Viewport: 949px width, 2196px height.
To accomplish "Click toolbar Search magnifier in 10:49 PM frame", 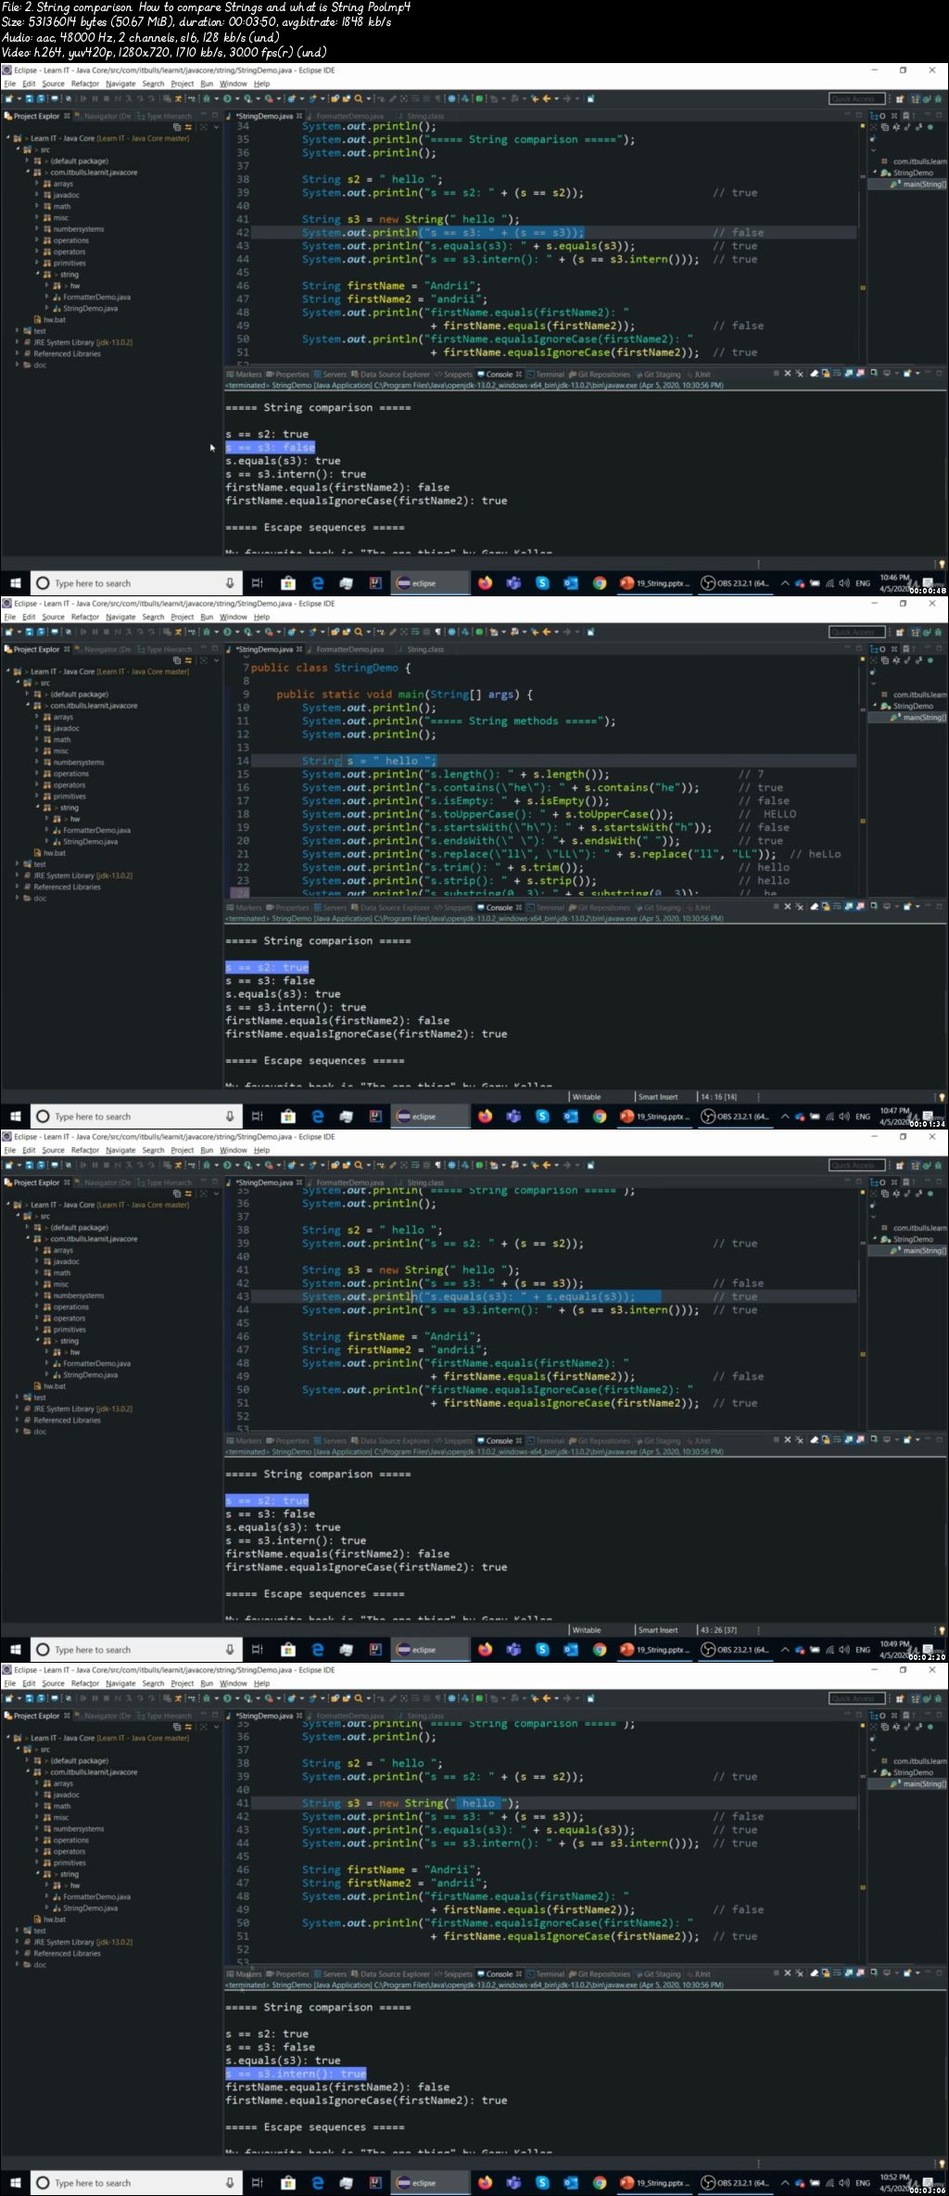I will [359, 1165].
